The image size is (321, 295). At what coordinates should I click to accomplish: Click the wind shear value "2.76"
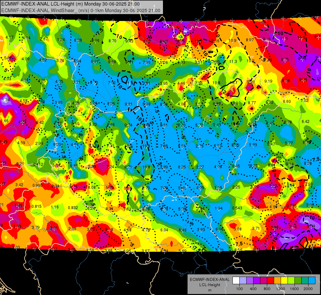(200, 146)
